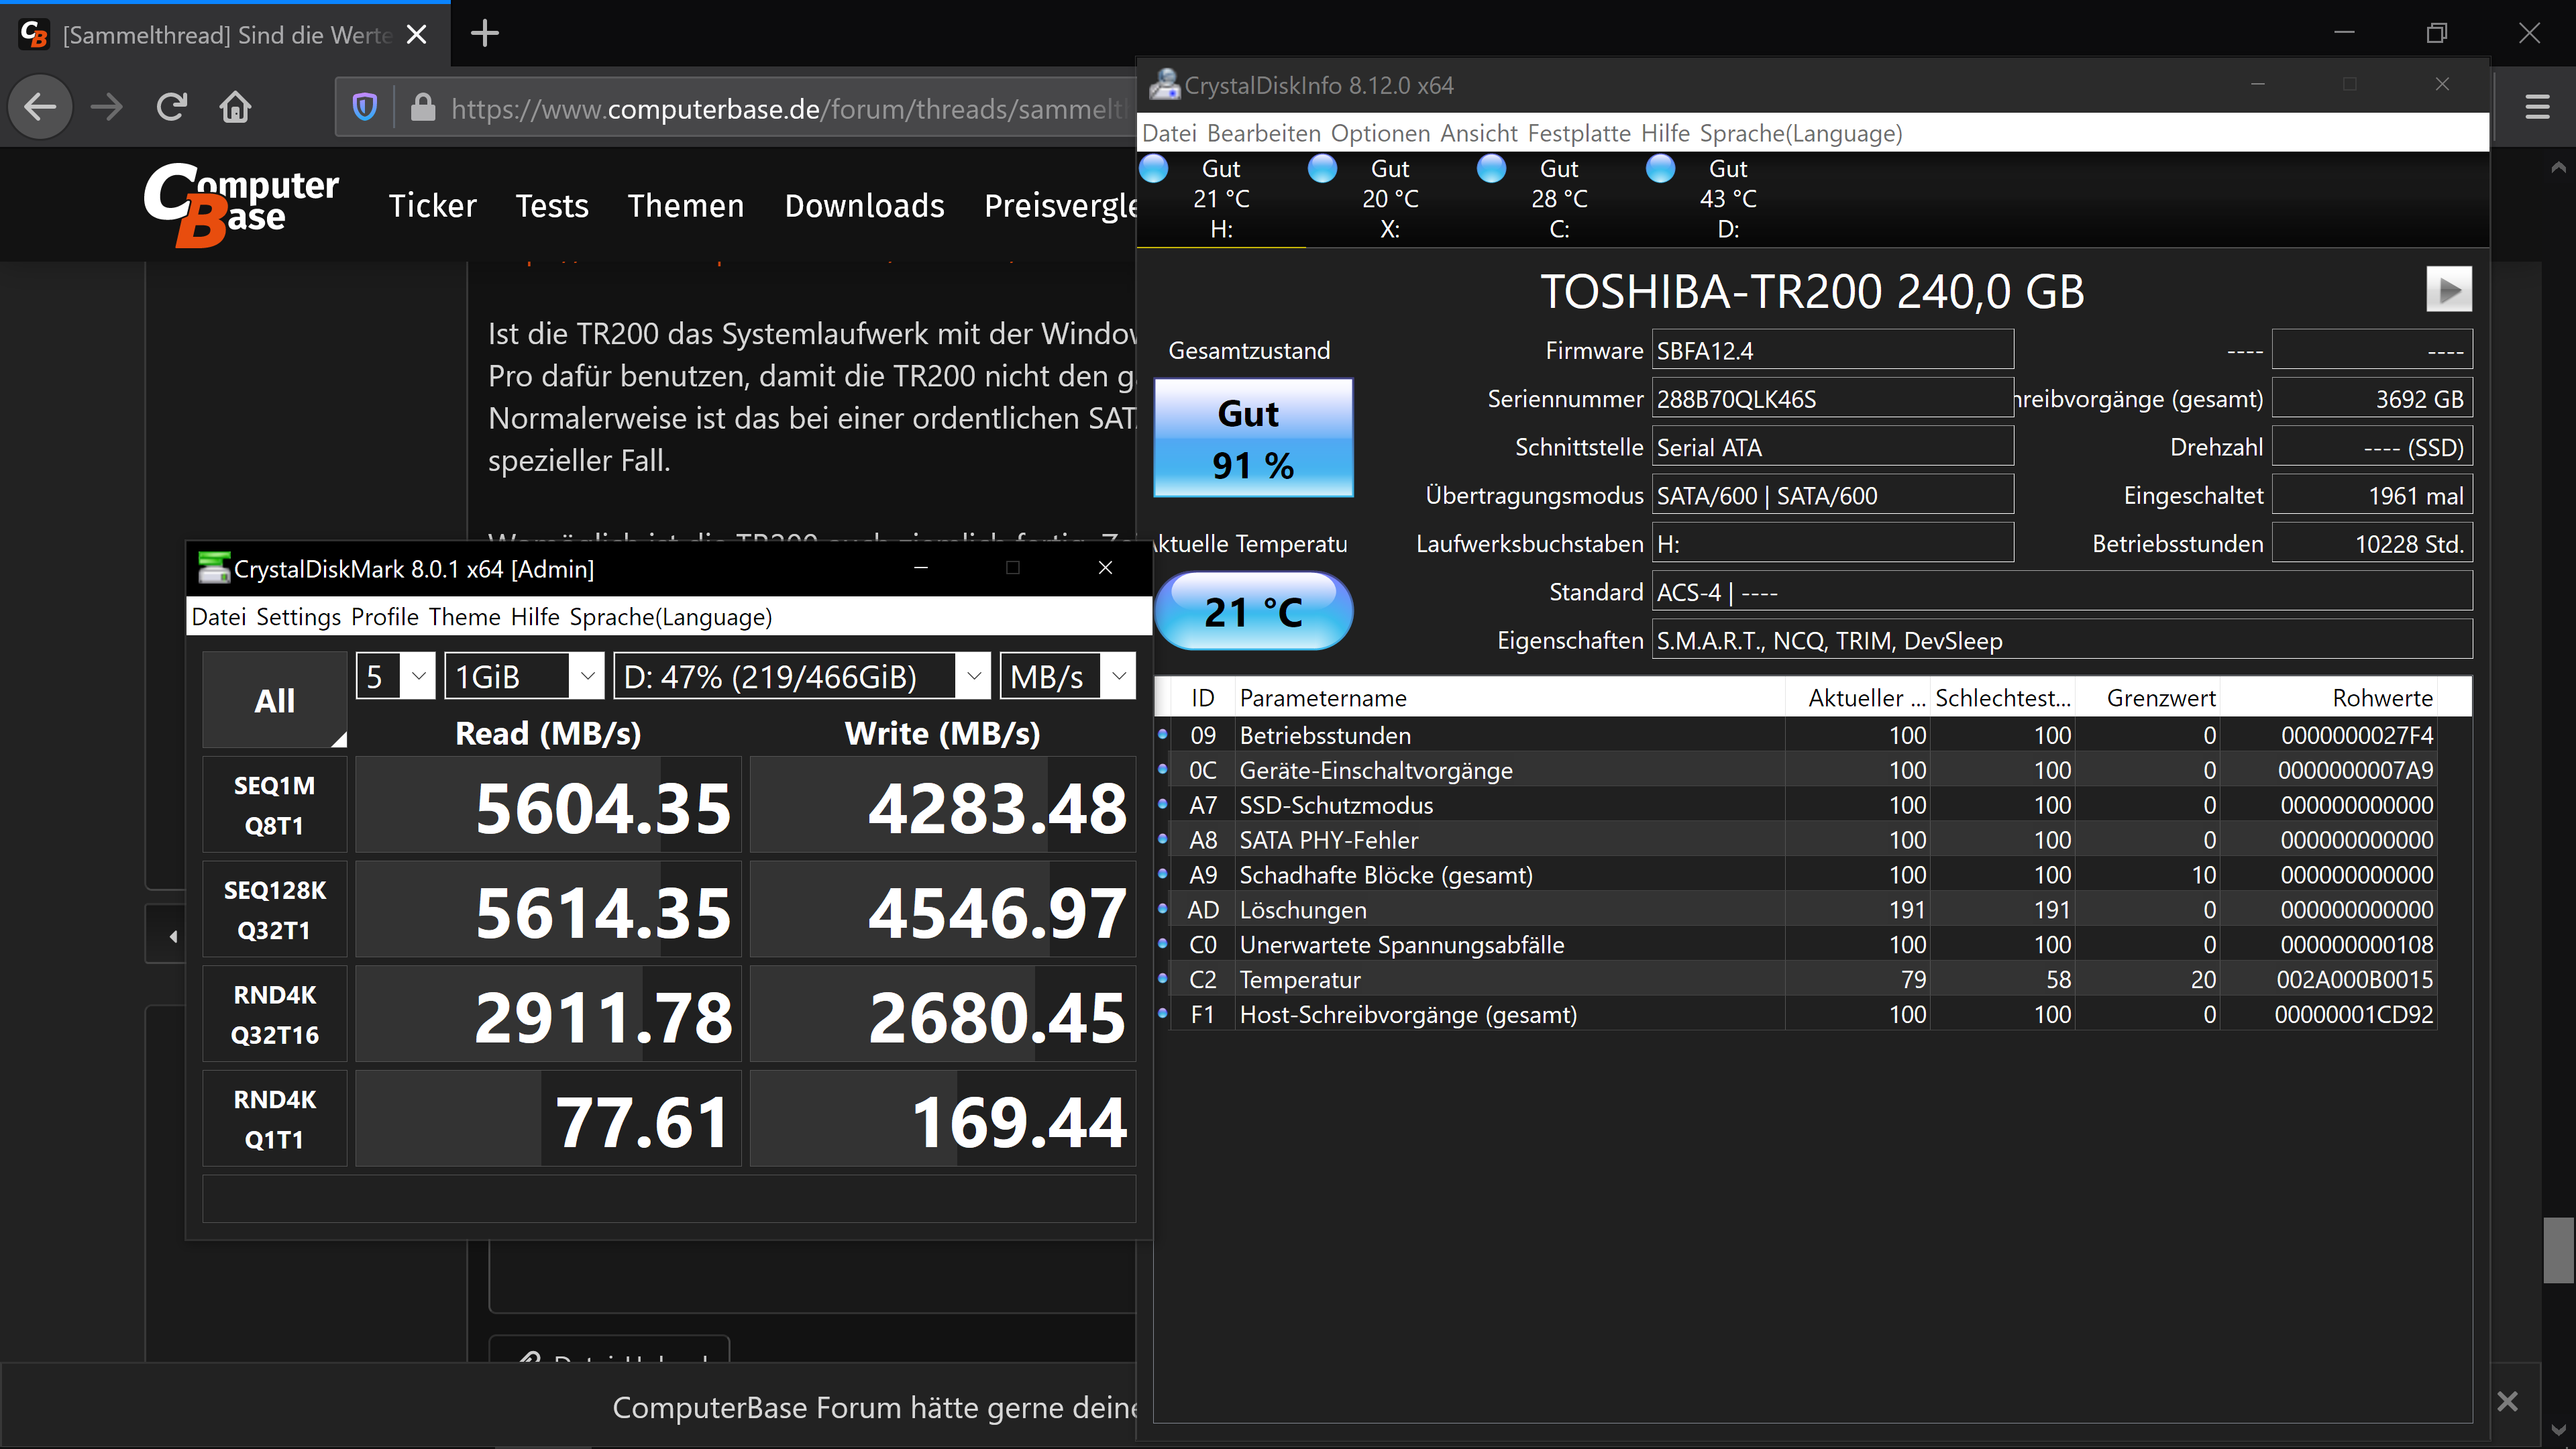
Task: Click the home icon in browser toolbar
Action: [236, 107]
